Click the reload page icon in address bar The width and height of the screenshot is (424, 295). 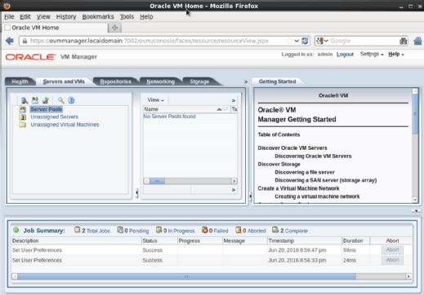pos(305,41)
